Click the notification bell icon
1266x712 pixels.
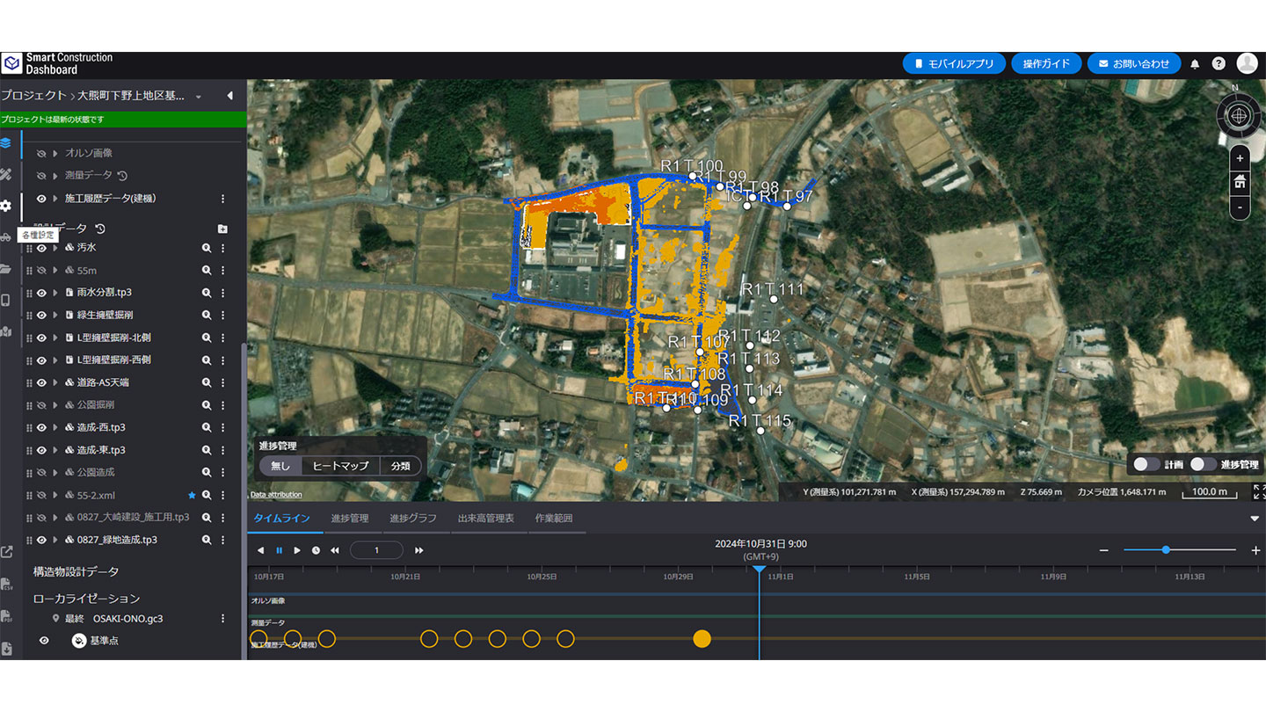(1195, 63)
